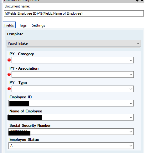Open the Template dropdown showing Payroll Intake

(x=74, y=43)
